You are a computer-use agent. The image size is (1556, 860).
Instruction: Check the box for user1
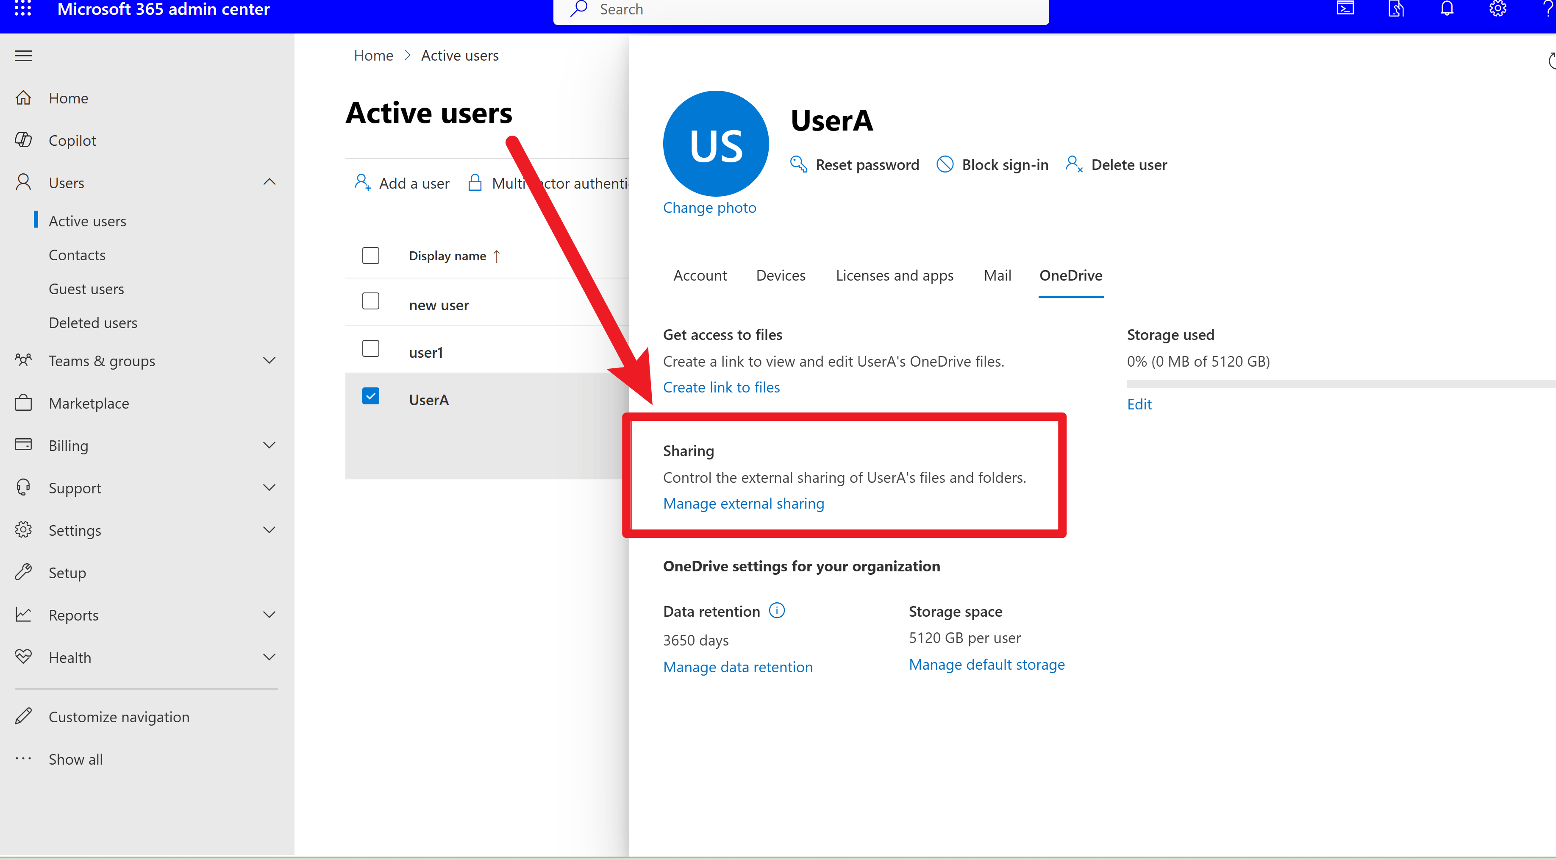(371, 349)
